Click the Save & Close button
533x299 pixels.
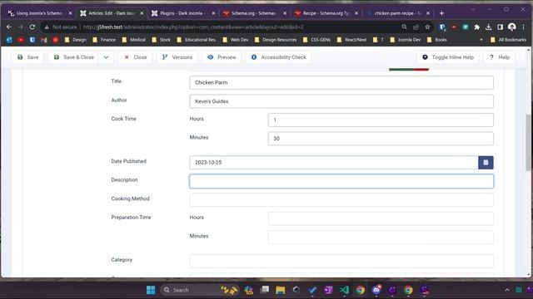click(74, 57)
